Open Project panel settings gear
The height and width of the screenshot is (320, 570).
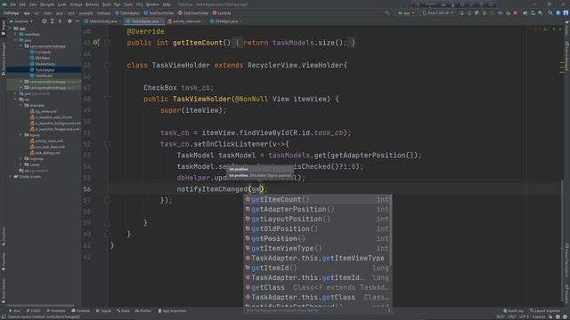coord(69,21)
